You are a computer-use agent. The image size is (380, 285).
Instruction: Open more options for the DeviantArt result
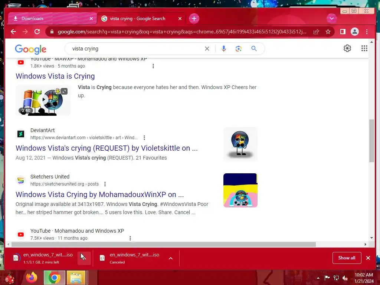144,138
